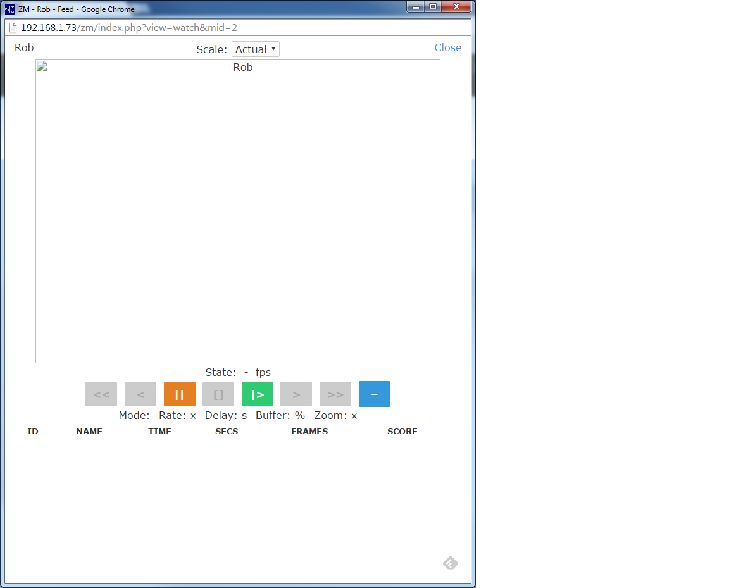
Task: Click the Rate: x label
Action: [177, 415]
